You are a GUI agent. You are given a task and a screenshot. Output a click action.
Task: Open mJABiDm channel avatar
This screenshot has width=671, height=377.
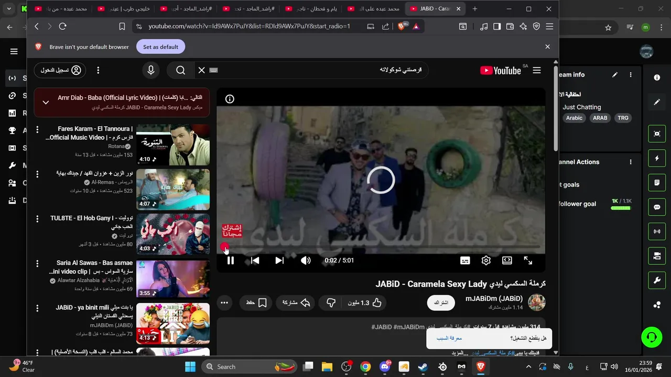pos(536,303)
